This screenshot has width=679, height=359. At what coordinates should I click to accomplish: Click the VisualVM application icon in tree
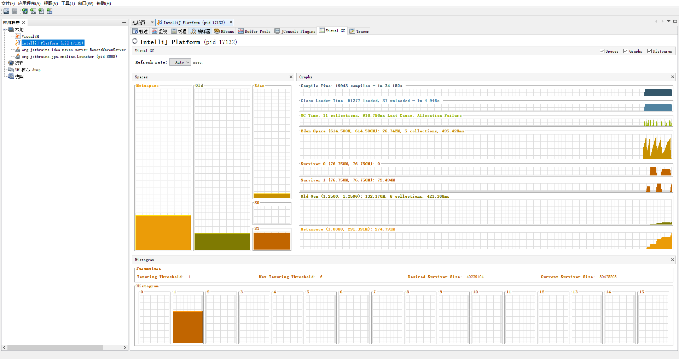(18, 36)
